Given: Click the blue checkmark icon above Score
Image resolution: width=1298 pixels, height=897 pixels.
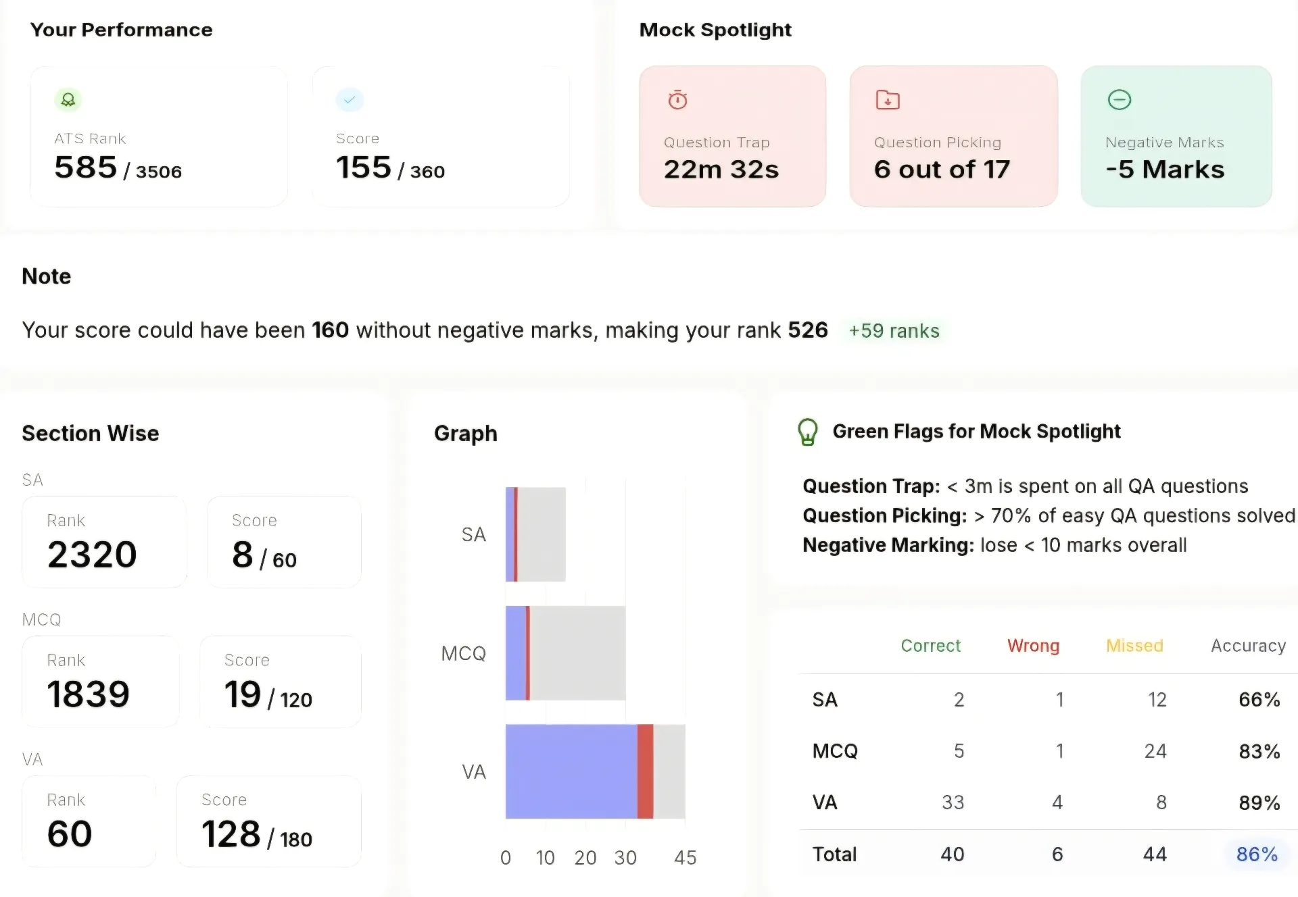Looking at the screenshot, I should (x=350, y=100).
